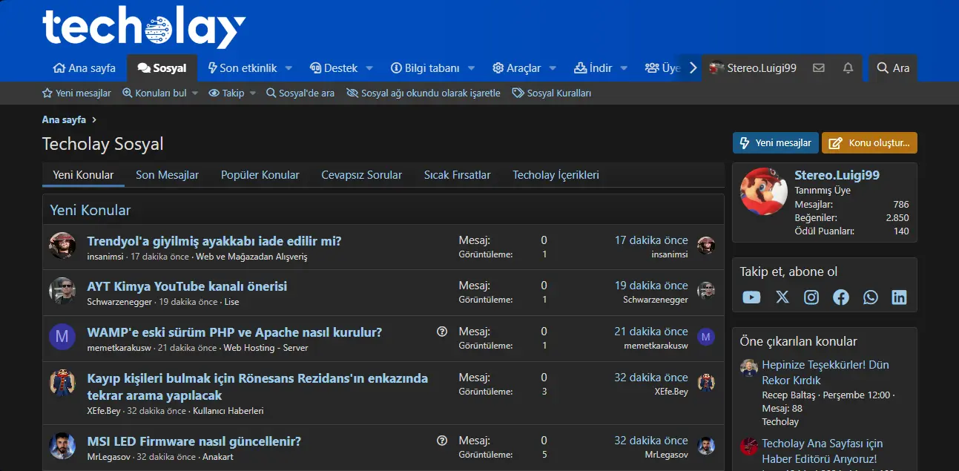Click Recep Baltaş avatar in featured topics
959x471 pixels.
(749, 367)
